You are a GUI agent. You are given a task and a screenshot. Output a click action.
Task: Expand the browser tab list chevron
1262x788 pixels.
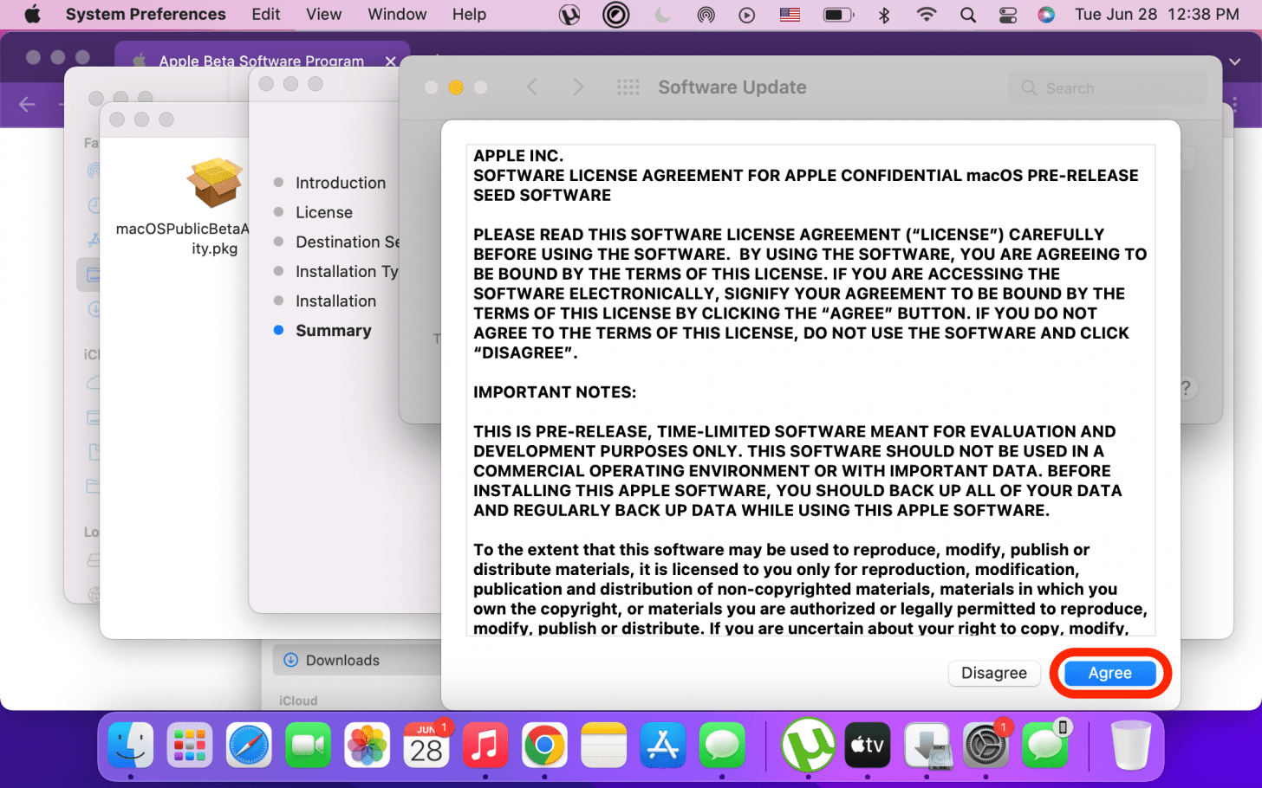(1235, 61)
